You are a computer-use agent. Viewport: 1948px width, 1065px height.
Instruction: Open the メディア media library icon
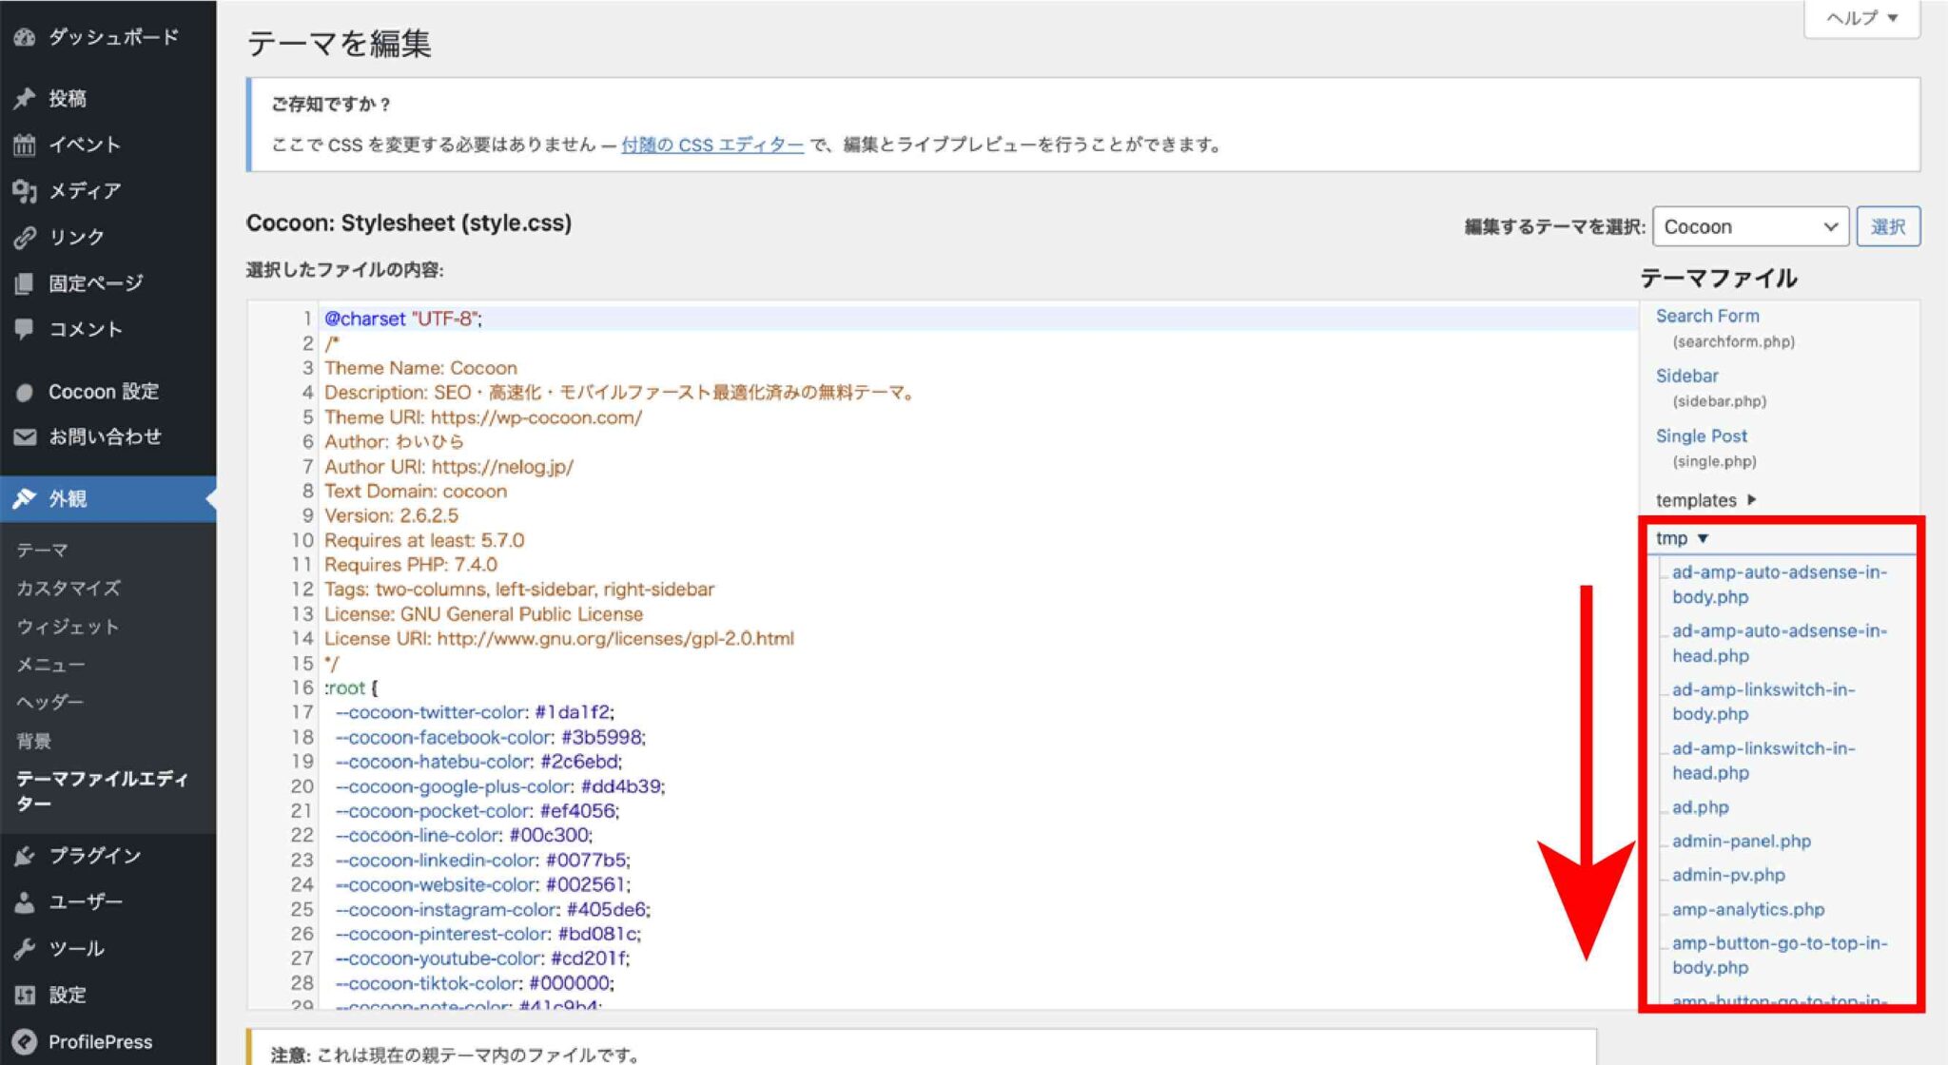tap(27, 190)
